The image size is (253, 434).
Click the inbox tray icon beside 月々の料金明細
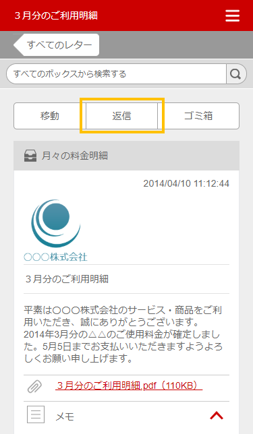click(x=30, y=156)
